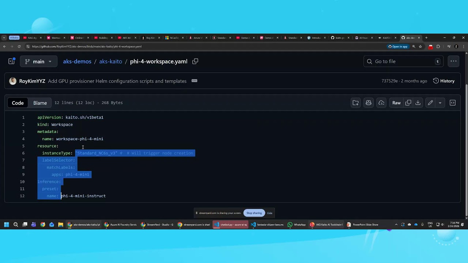Open the symbols panel
Viewport: 468px width, 263px height.
pos(453,103)
